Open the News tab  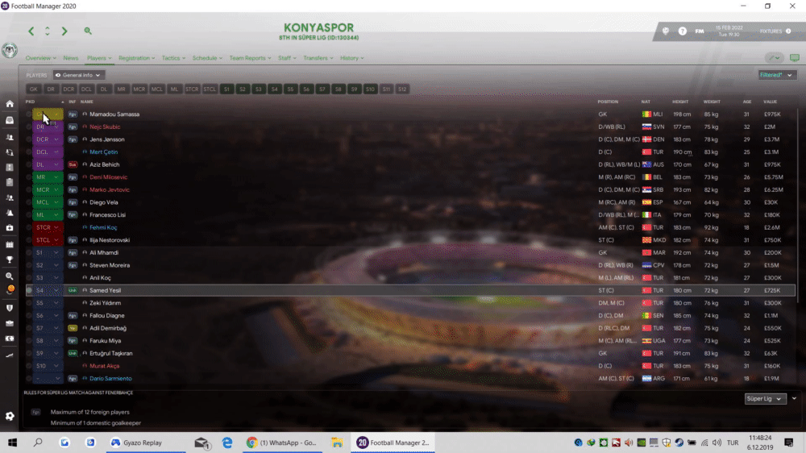(x=70, y=58)
